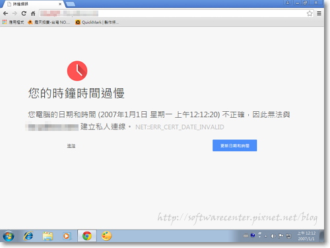Screen dimensions: 330x248
Task: Bookmark this page with the star
Action: (310, 14)
